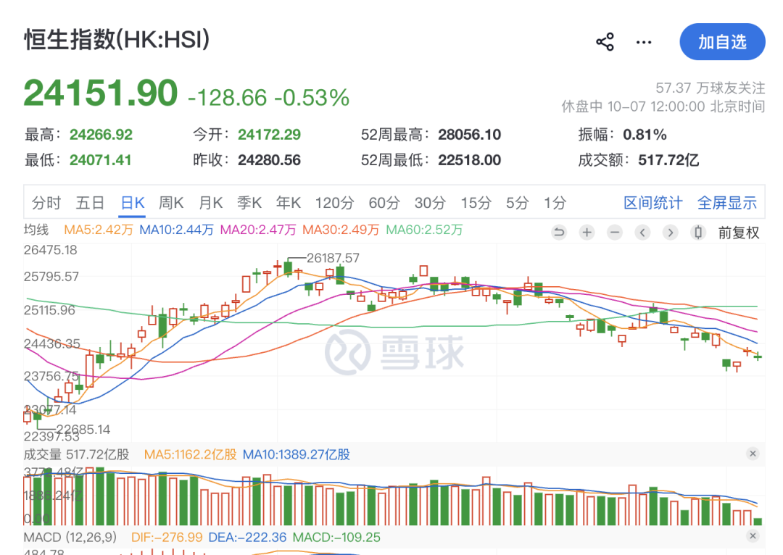Click the 成交额 value 517.72亿
Screen dimensions: 783x555
pos(668,160)
